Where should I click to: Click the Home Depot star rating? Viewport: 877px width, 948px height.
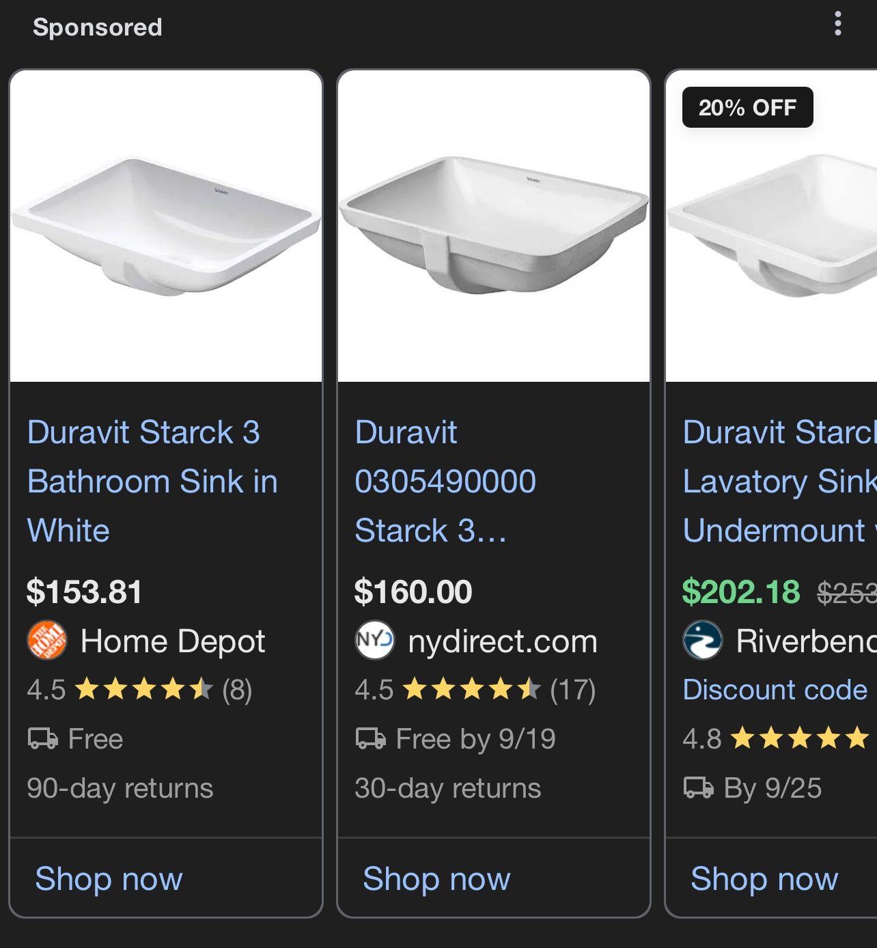click(x=143, y=690)
